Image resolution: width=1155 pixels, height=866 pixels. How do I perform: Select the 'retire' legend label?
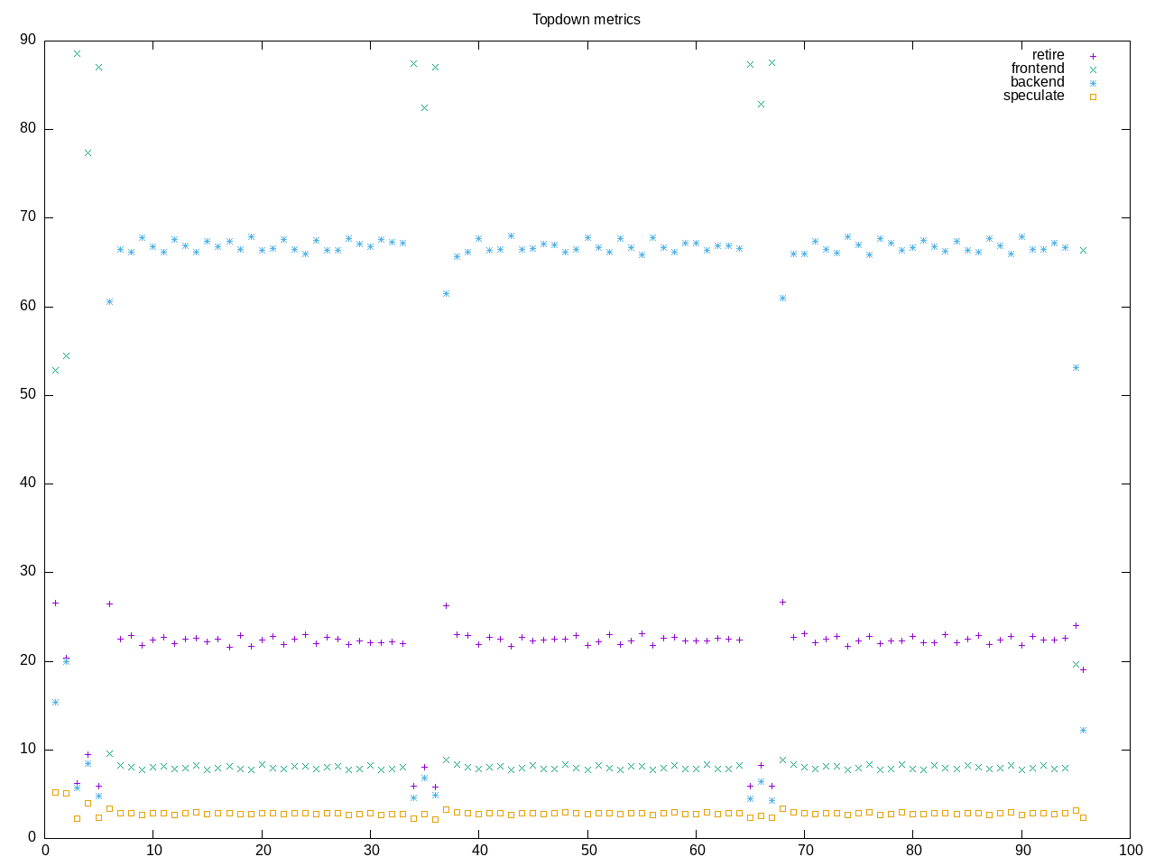click(x=1048, y=55)
